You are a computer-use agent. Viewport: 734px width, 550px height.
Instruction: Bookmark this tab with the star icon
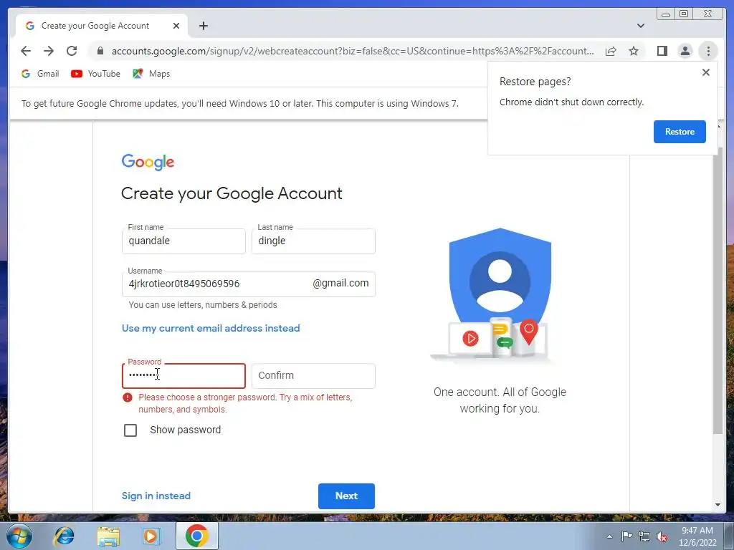(634, 51)
